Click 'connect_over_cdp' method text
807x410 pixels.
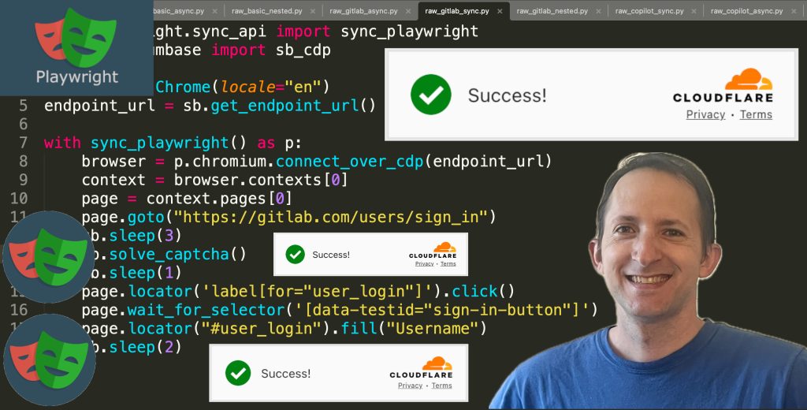[349, 161]
